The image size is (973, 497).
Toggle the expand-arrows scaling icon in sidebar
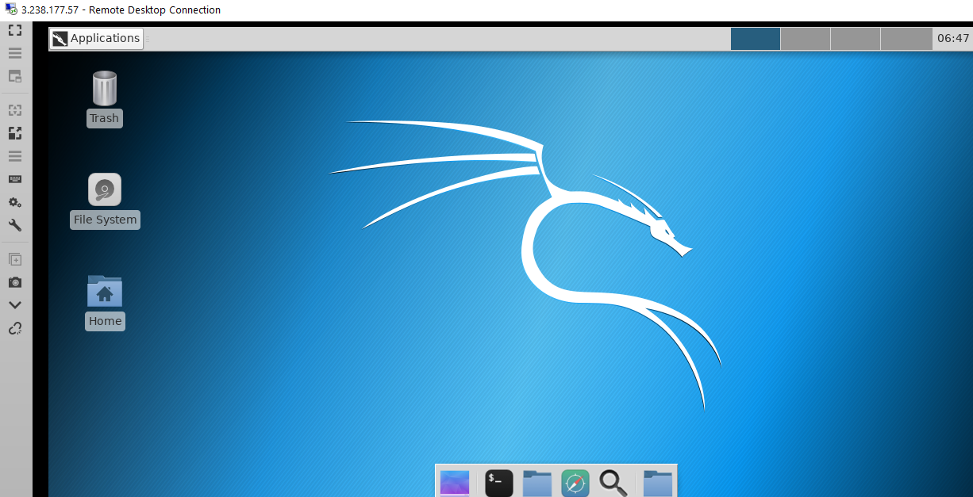[x=15, y=133]
